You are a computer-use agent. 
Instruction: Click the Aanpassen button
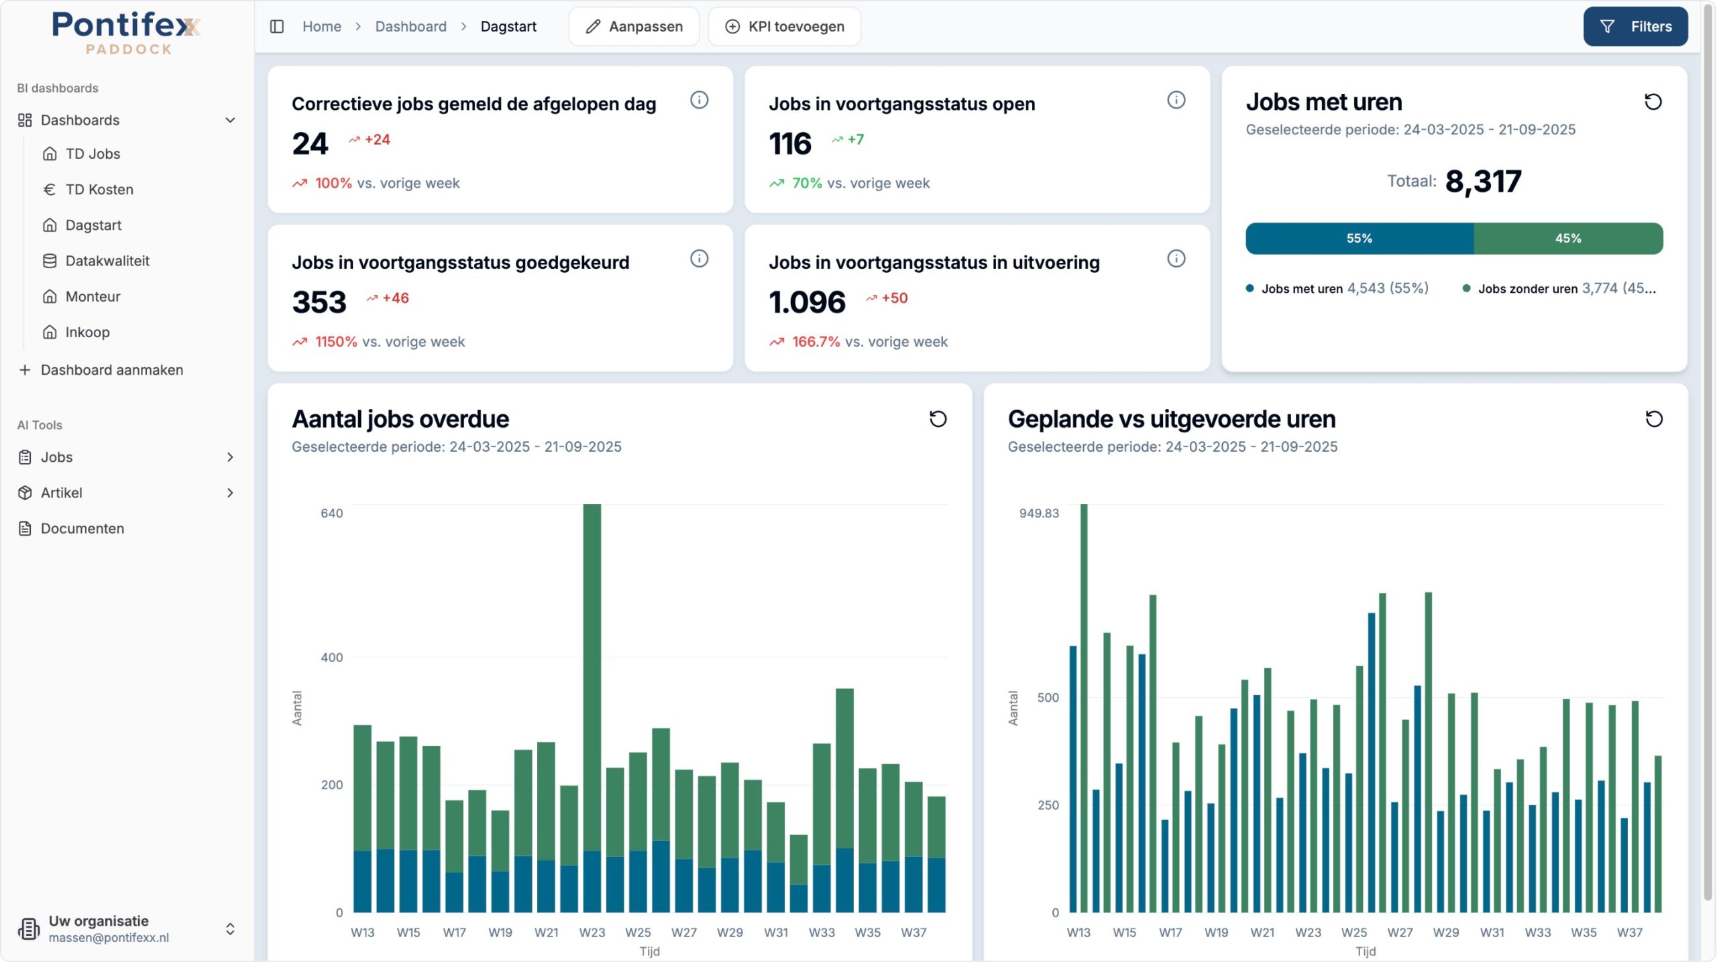click(x=634, y=26)
